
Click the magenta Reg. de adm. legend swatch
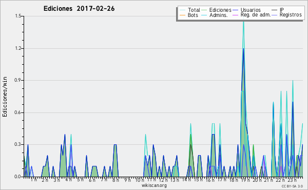click(x=235, y=15)
